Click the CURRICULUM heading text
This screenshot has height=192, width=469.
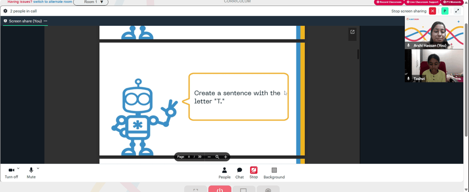(x=237, y=1)
